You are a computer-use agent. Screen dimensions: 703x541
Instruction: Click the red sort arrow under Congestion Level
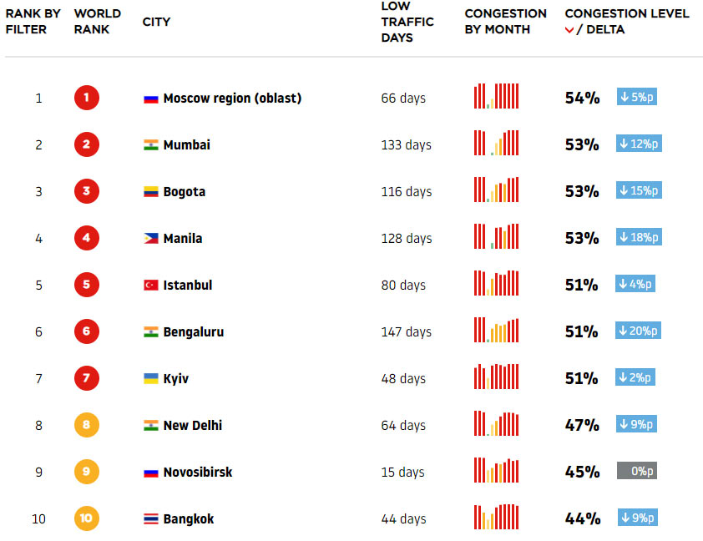point(569,31)
